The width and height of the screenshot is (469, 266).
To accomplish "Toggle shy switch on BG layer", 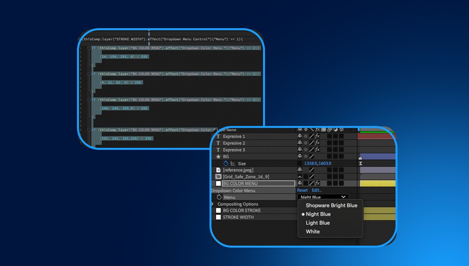I will coord(300,156).
